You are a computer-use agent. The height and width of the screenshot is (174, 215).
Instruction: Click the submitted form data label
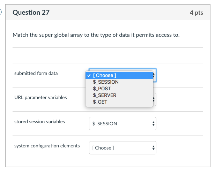pos(36,74)
